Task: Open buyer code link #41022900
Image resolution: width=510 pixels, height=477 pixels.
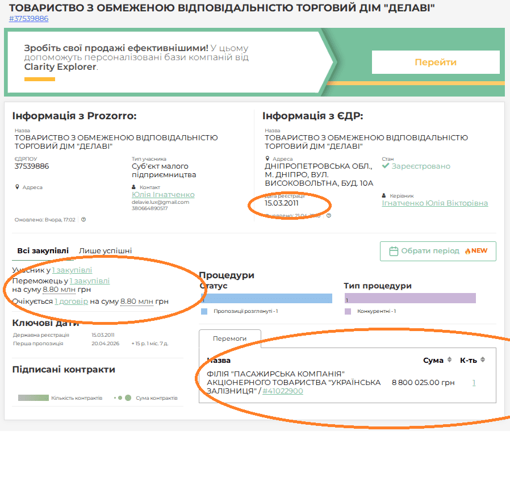Action: (283, 391)
